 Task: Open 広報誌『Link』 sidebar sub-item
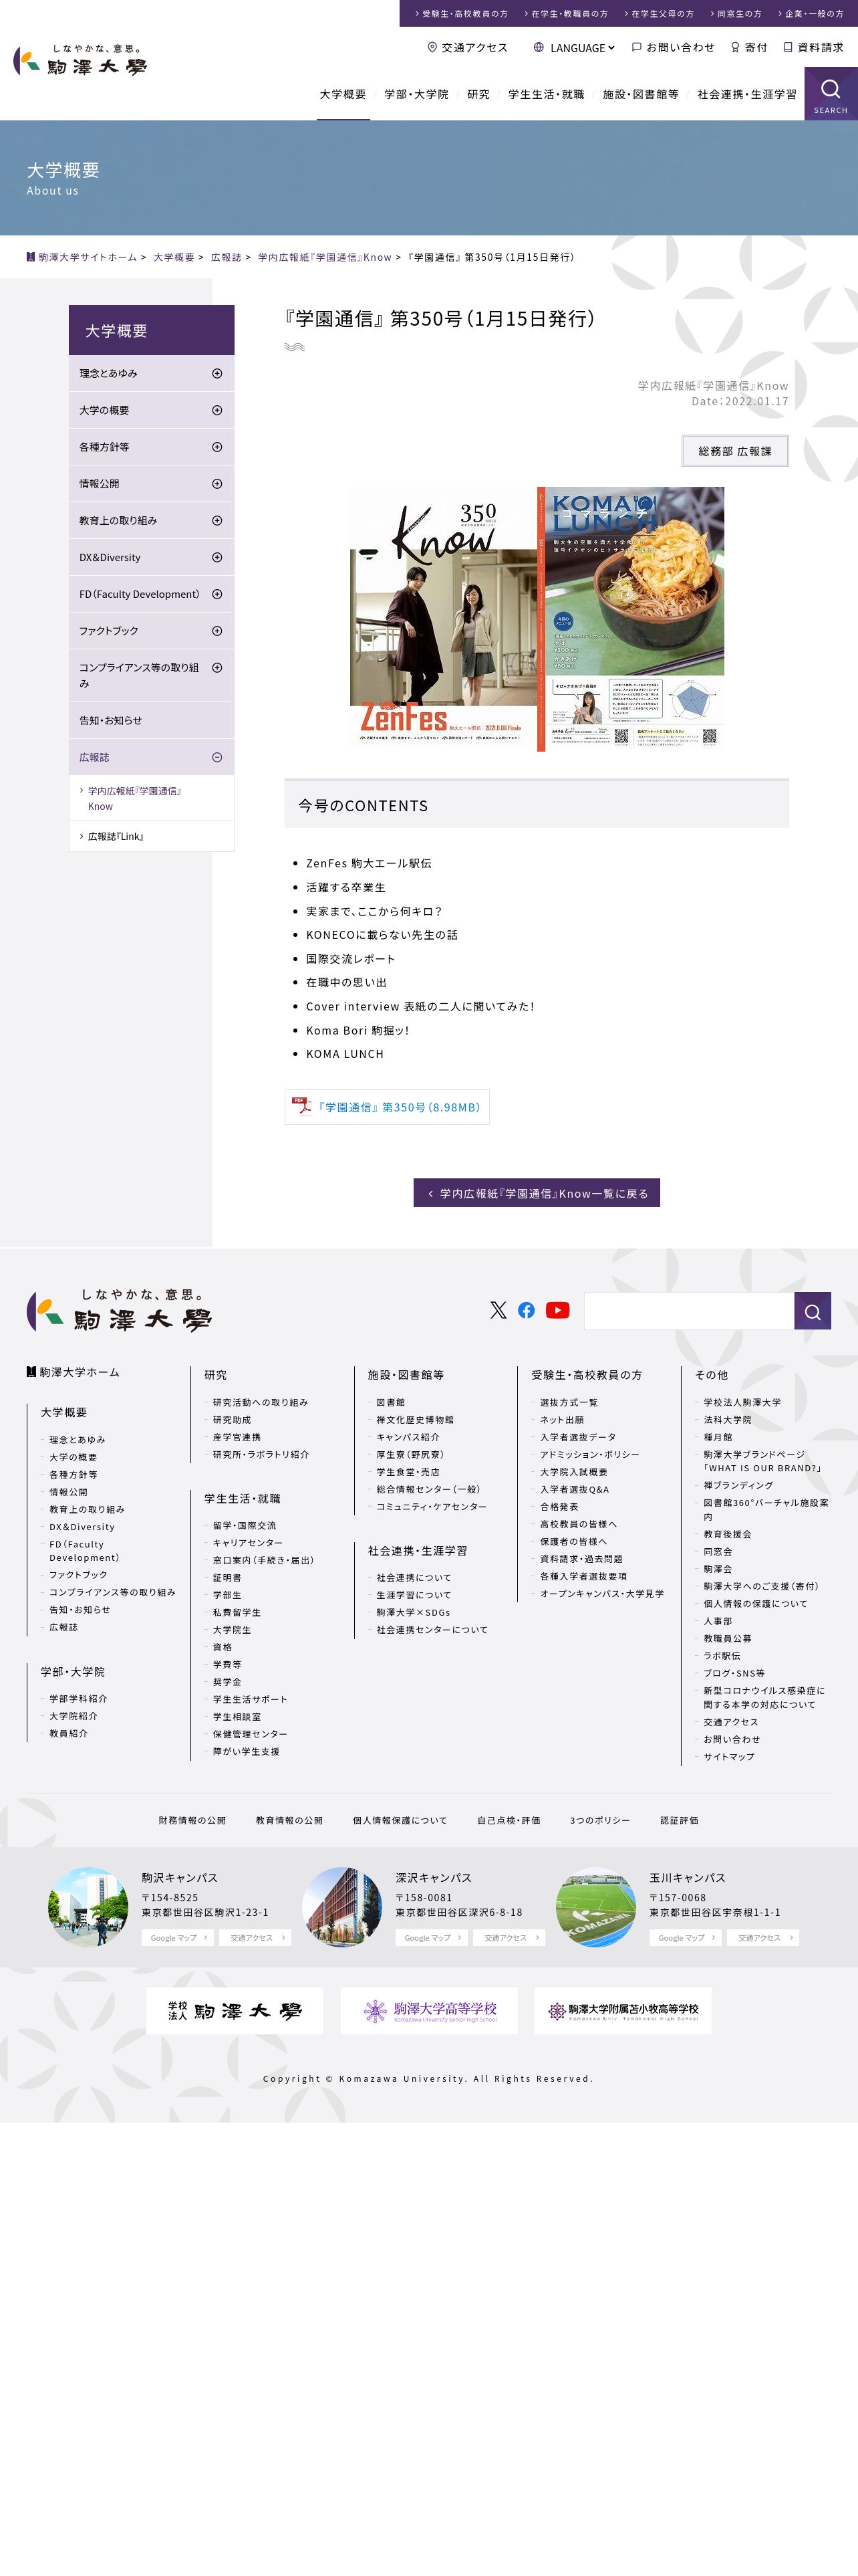(151, 836)
